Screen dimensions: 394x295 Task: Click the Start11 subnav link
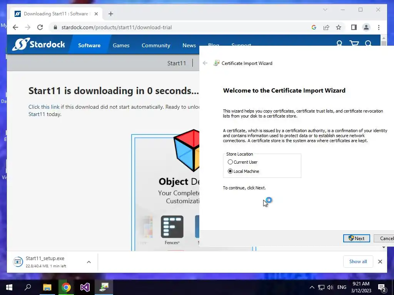click(177, 63)
